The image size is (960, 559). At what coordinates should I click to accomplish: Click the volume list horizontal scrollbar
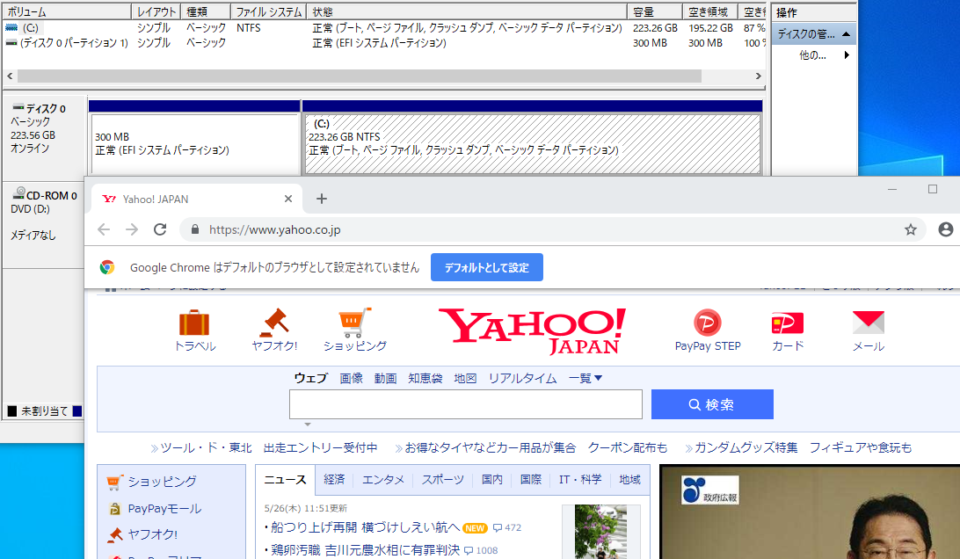click(360, 76)
